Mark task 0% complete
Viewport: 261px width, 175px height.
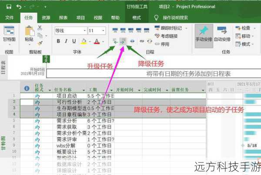coord(115,30)
